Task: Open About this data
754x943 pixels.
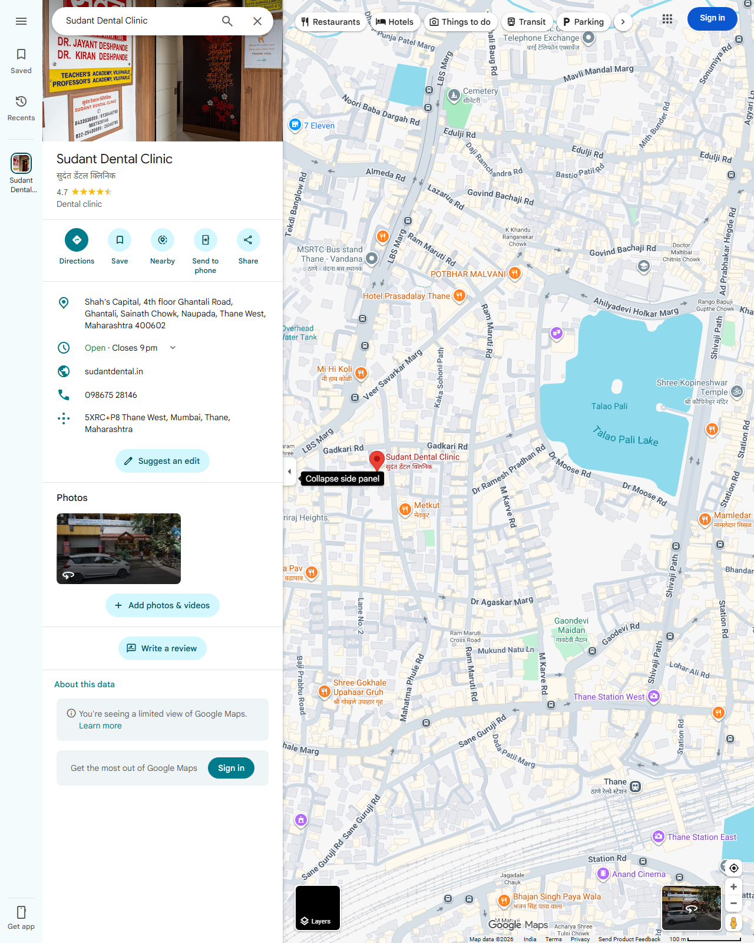Action: pos(85,684)
